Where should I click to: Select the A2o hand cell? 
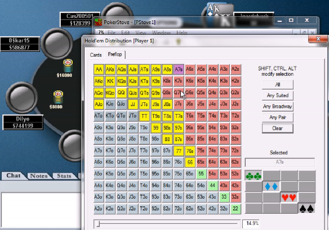pyautogui.click(x=99, y=209)
